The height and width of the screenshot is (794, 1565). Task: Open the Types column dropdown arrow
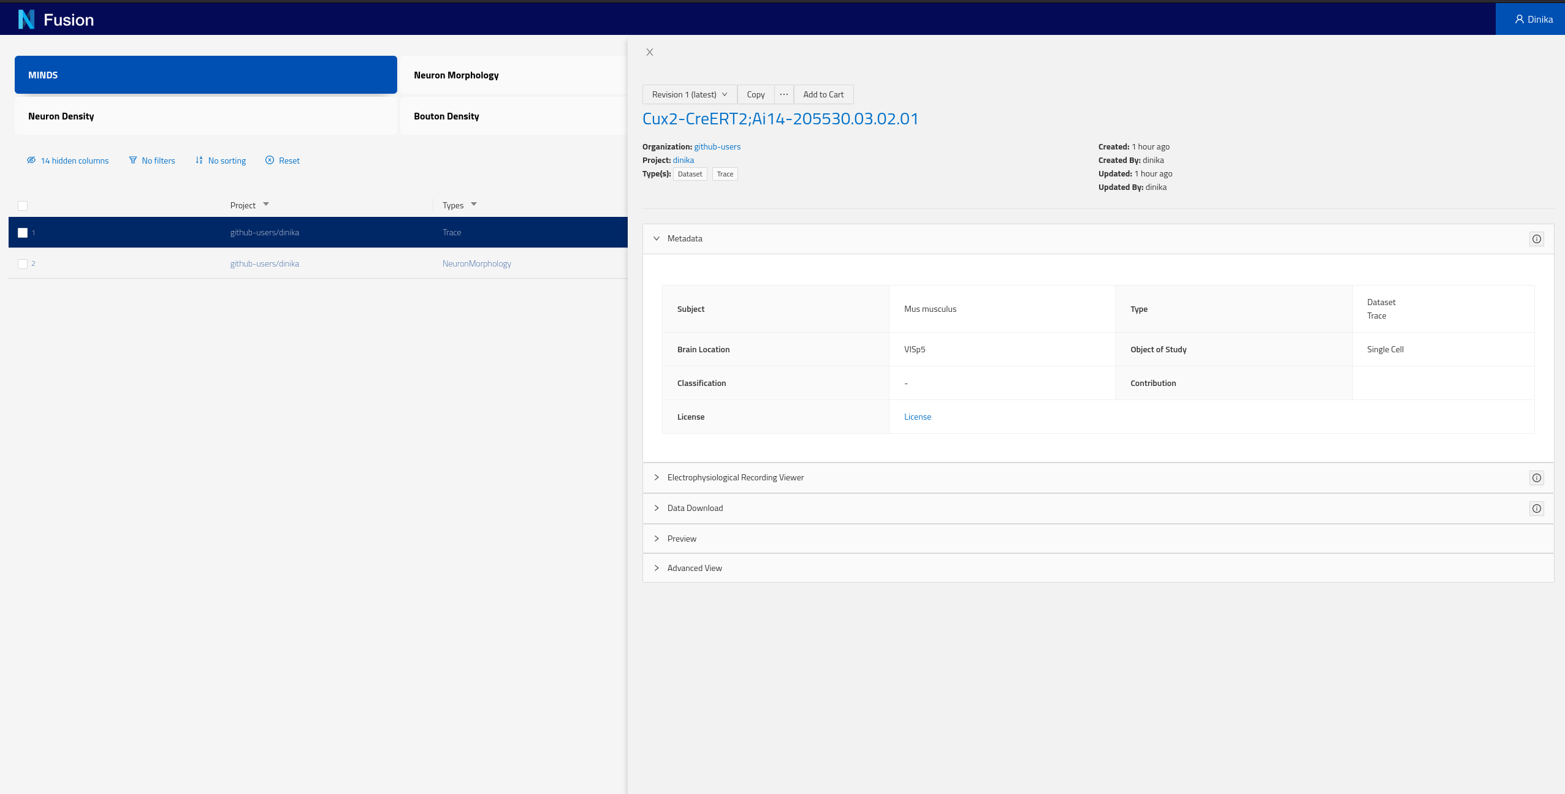[x=474, y=204]
